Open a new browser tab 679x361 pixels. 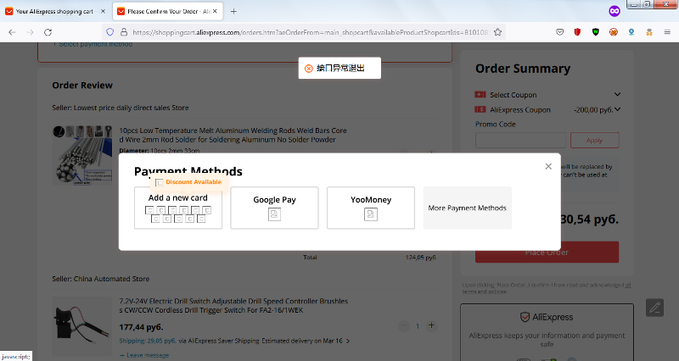click(x=233, y=11)
